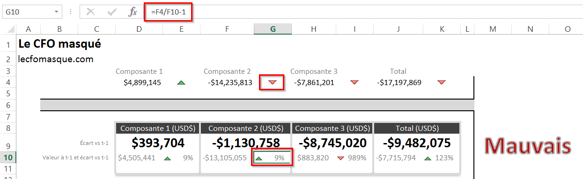
Task: Click the red down arrow beside -$17,197,869
Action: [x=441, y=83]
